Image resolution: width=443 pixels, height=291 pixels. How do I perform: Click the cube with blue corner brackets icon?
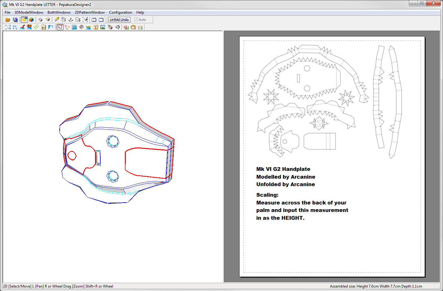pyautogui.click(x=85, y=20)
